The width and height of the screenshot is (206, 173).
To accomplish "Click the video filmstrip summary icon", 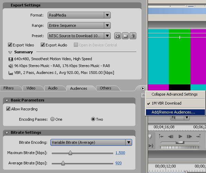I will (x=11, y=59).
